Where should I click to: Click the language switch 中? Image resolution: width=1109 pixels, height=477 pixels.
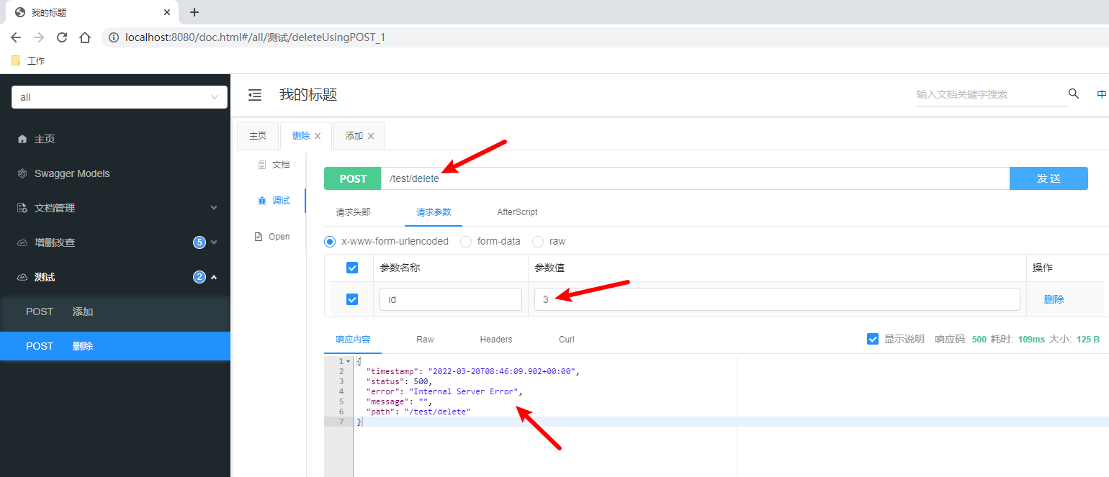coord(1102,94)
